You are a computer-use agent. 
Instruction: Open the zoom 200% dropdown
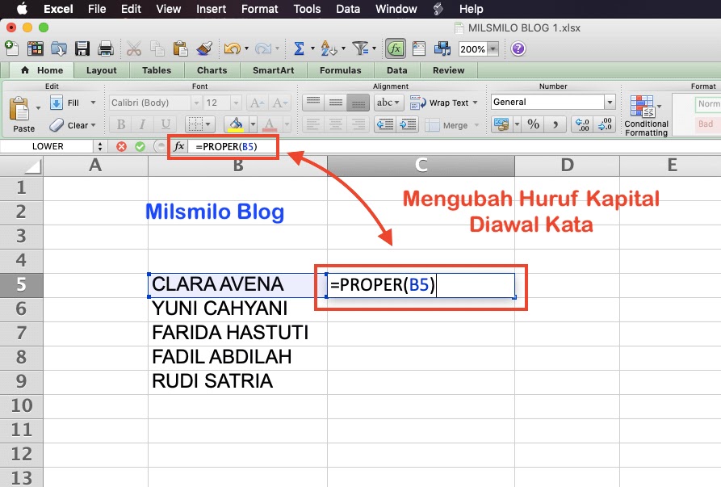(493, 48)
